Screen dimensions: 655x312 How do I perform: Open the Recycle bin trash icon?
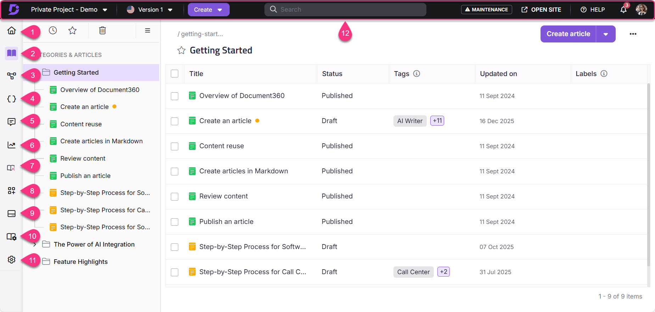(102, 30)
